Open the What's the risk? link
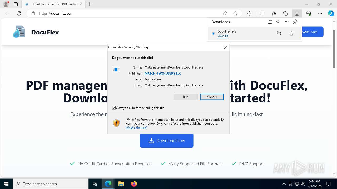Image resolution: width=337 pixels, height=189 pixels. tap(137, 128)
